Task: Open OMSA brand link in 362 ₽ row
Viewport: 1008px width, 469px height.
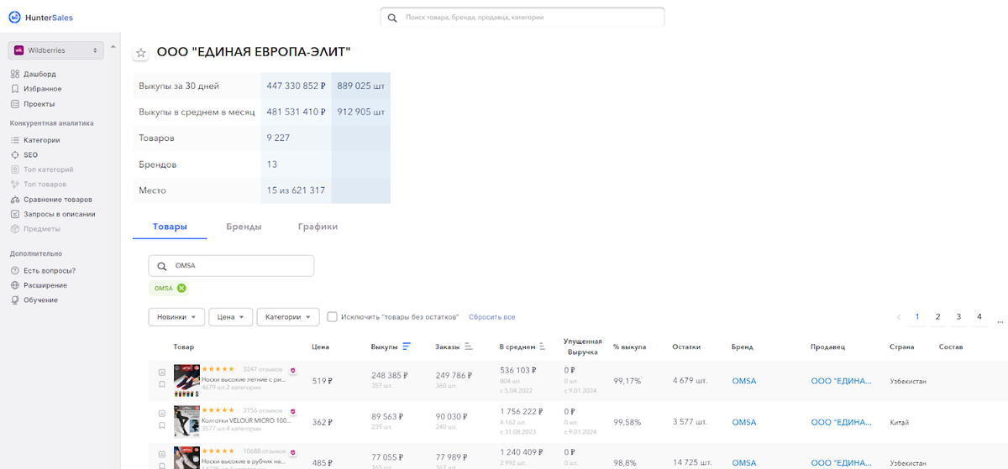Action: pyautogui.click(x=743, y=423)
